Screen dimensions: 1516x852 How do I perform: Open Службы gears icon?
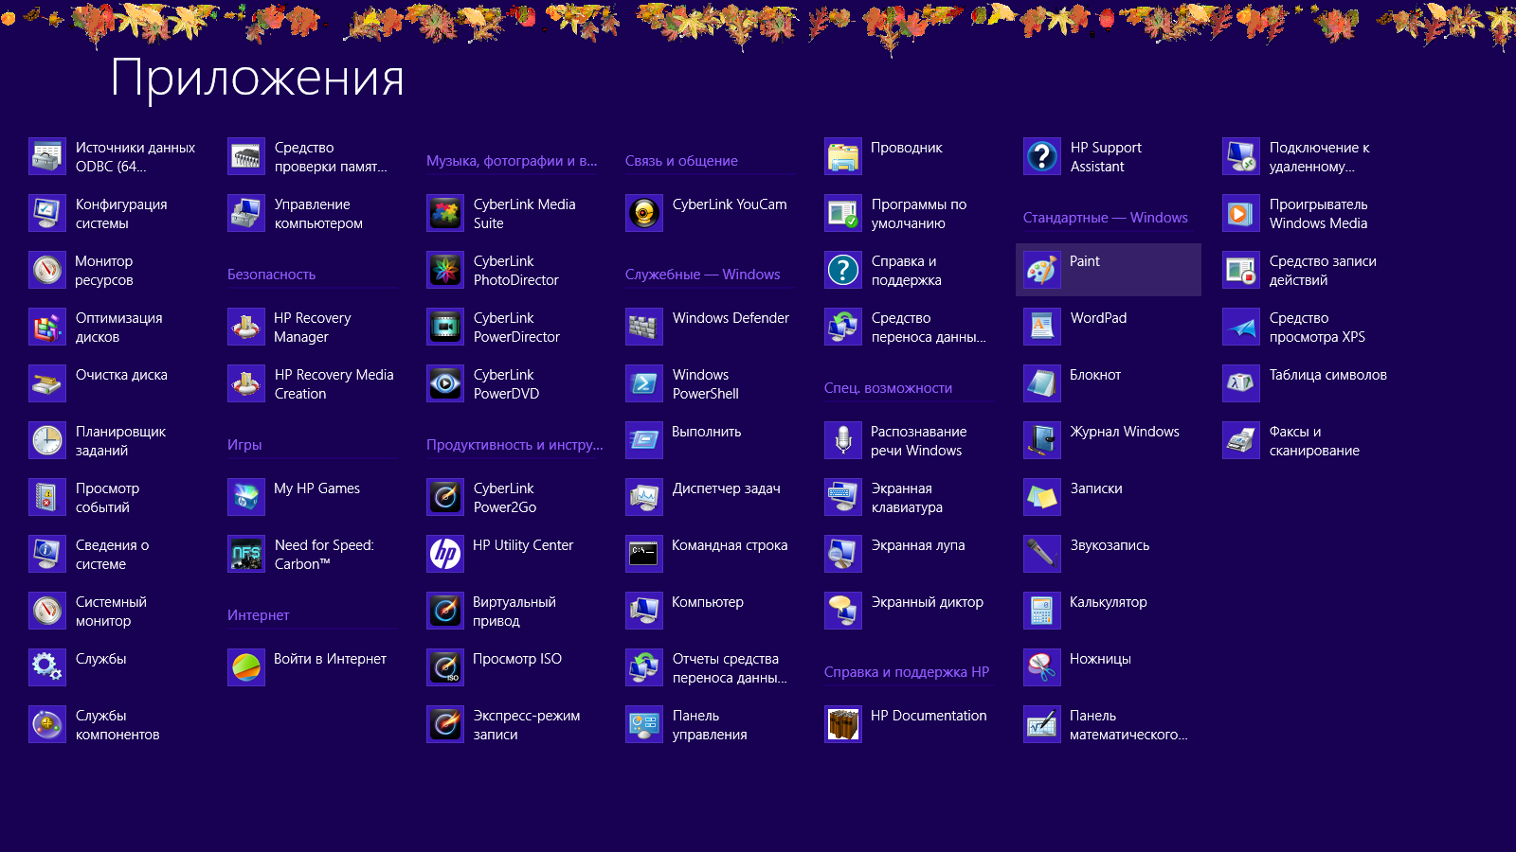47,667
